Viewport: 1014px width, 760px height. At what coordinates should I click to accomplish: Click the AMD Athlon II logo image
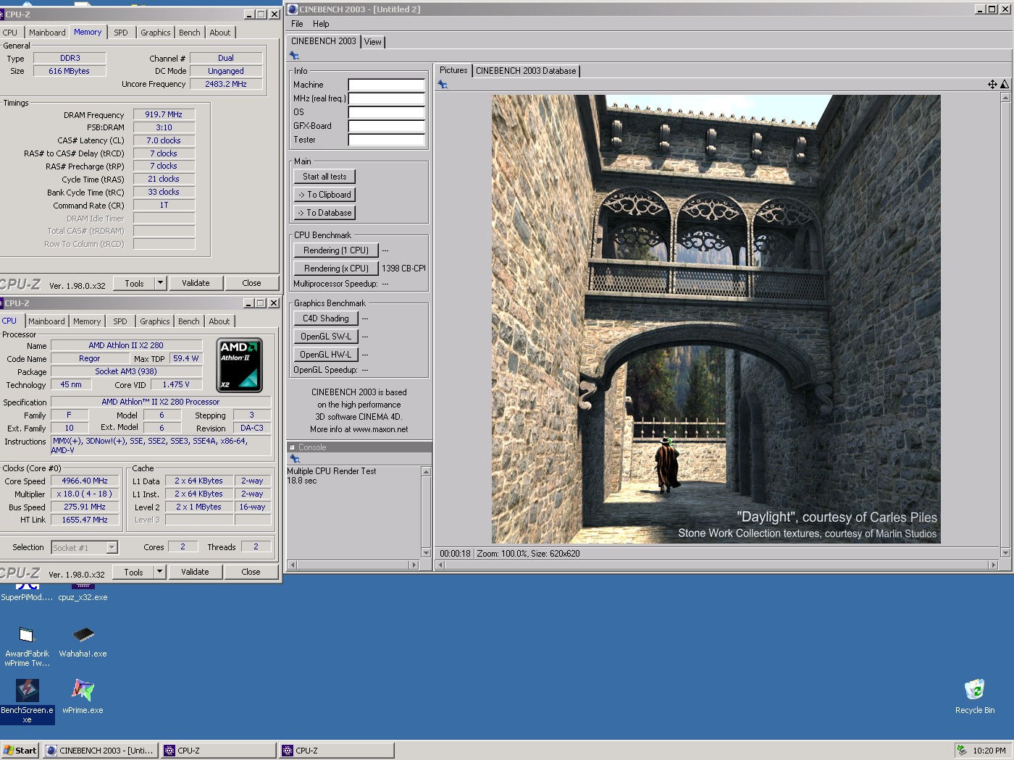240,366
